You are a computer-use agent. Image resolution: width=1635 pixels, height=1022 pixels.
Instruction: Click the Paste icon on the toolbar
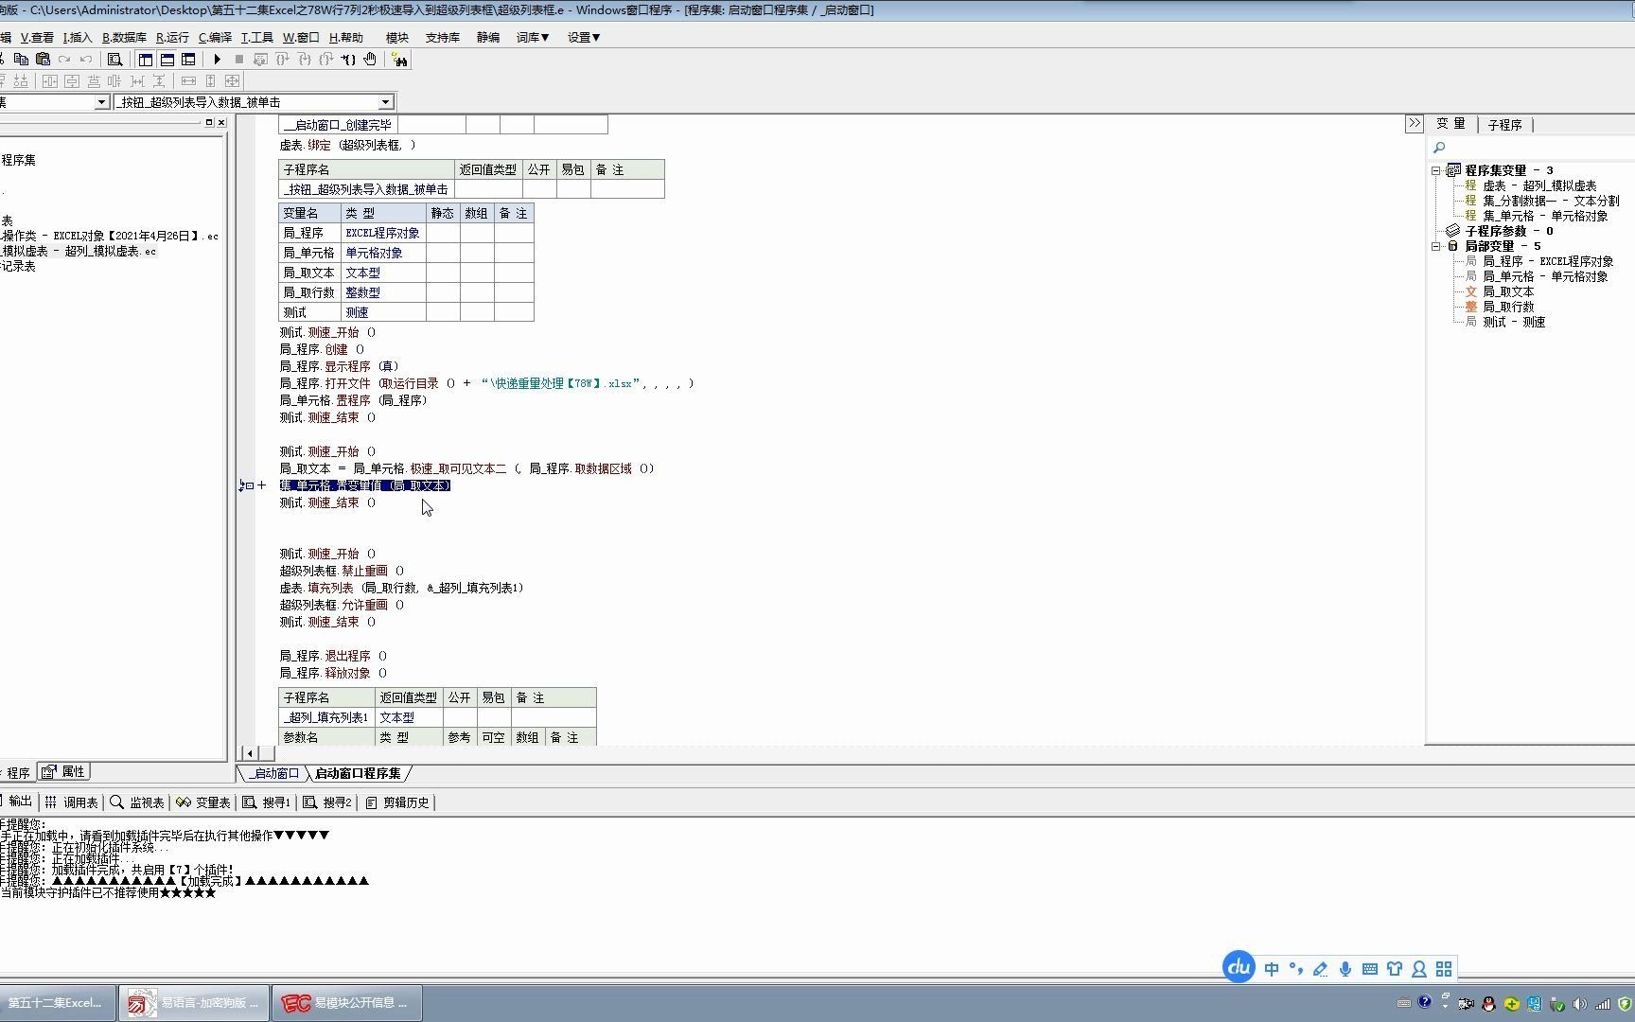click(x=43, y=59)
